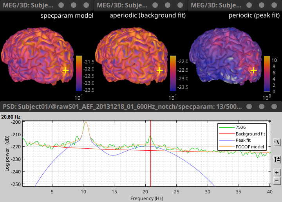Select "FOOOF model" legend entry
282x202 pixels.
(251, 147)
